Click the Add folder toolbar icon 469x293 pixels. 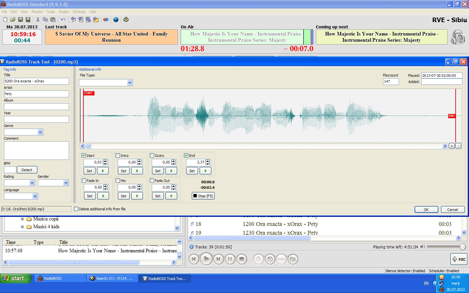(x=96, y=20)
